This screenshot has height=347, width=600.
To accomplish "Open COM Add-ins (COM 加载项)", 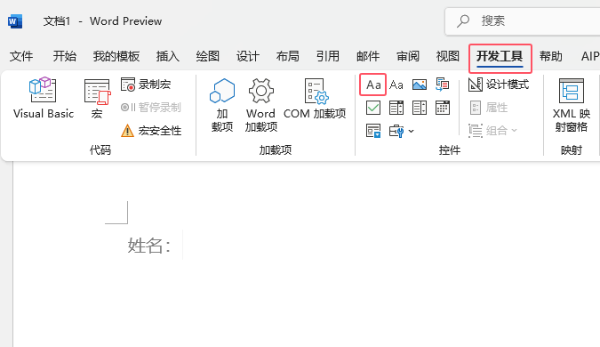I will click(315, 99).
